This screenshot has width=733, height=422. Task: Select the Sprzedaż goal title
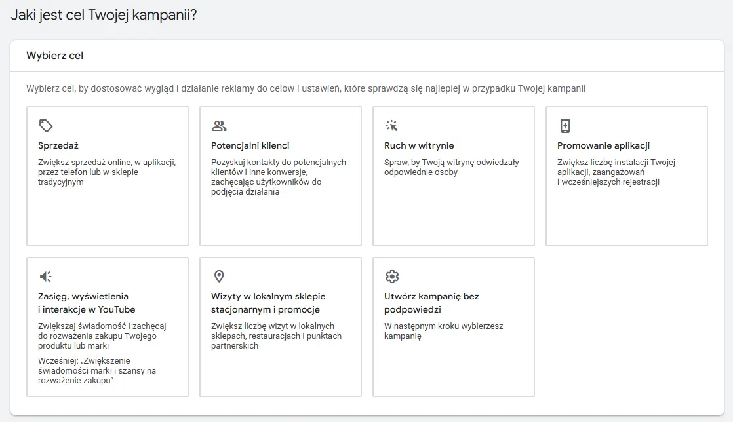point(58,146)
